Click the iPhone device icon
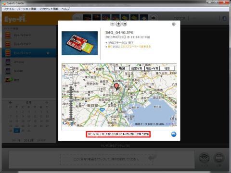 pos(8,62)
